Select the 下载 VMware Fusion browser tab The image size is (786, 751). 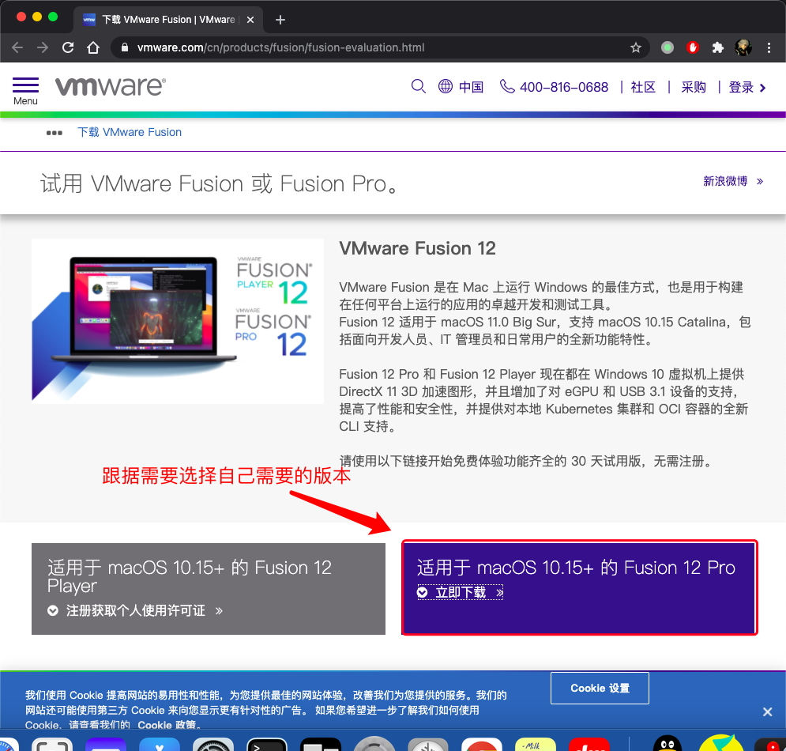pyautogui.click(x=168, y=20)
